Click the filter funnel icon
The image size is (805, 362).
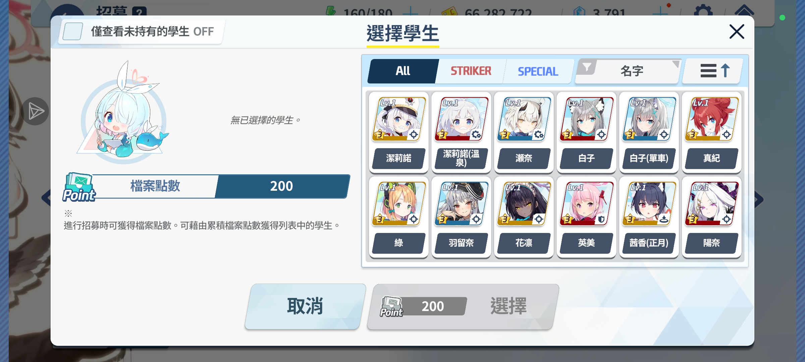[587, 68]
